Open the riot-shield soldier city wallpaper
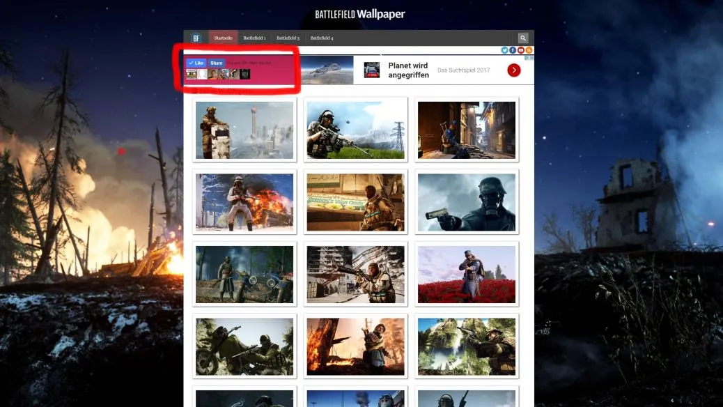Screen dimensions: 723x407 pyautogui.click(x=244, y=130)
